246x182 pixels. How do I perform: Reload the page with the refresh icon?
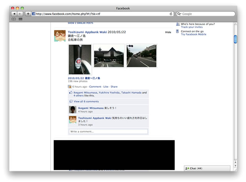coord(171,14)
